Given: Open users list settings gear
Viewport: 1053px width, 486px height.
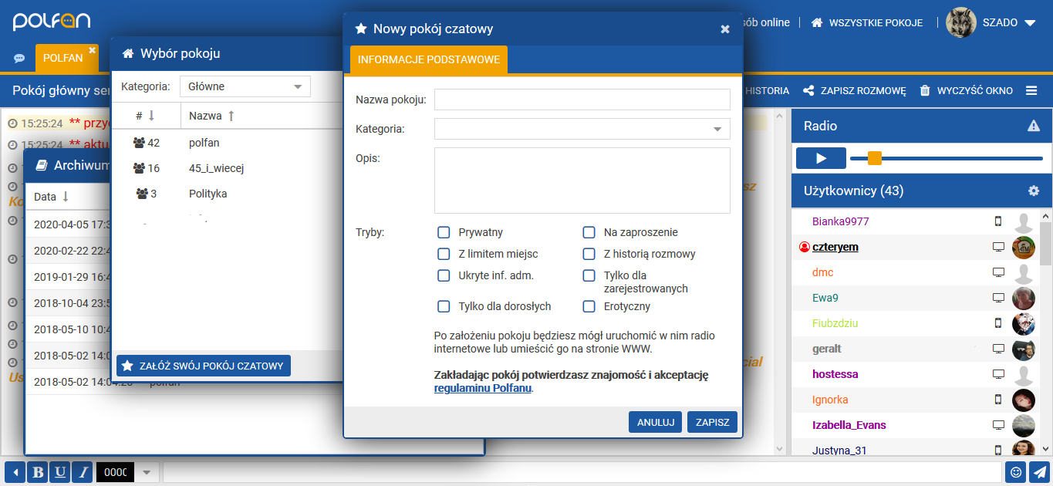Looking at the screenshot, I should click(x=1034, y=191).
